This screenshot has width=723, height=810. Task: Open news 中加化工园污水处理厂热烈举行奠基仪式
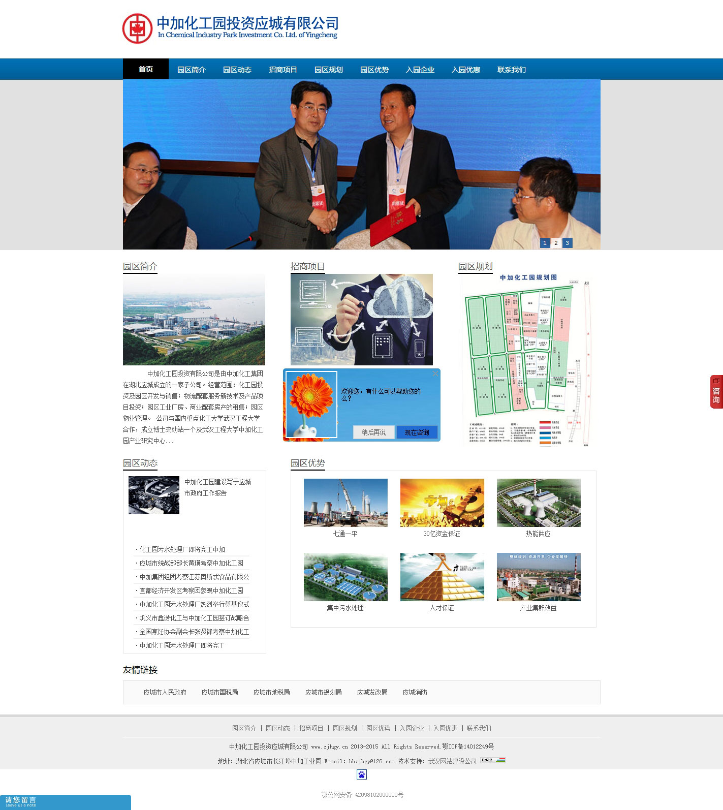coord(195,604)
